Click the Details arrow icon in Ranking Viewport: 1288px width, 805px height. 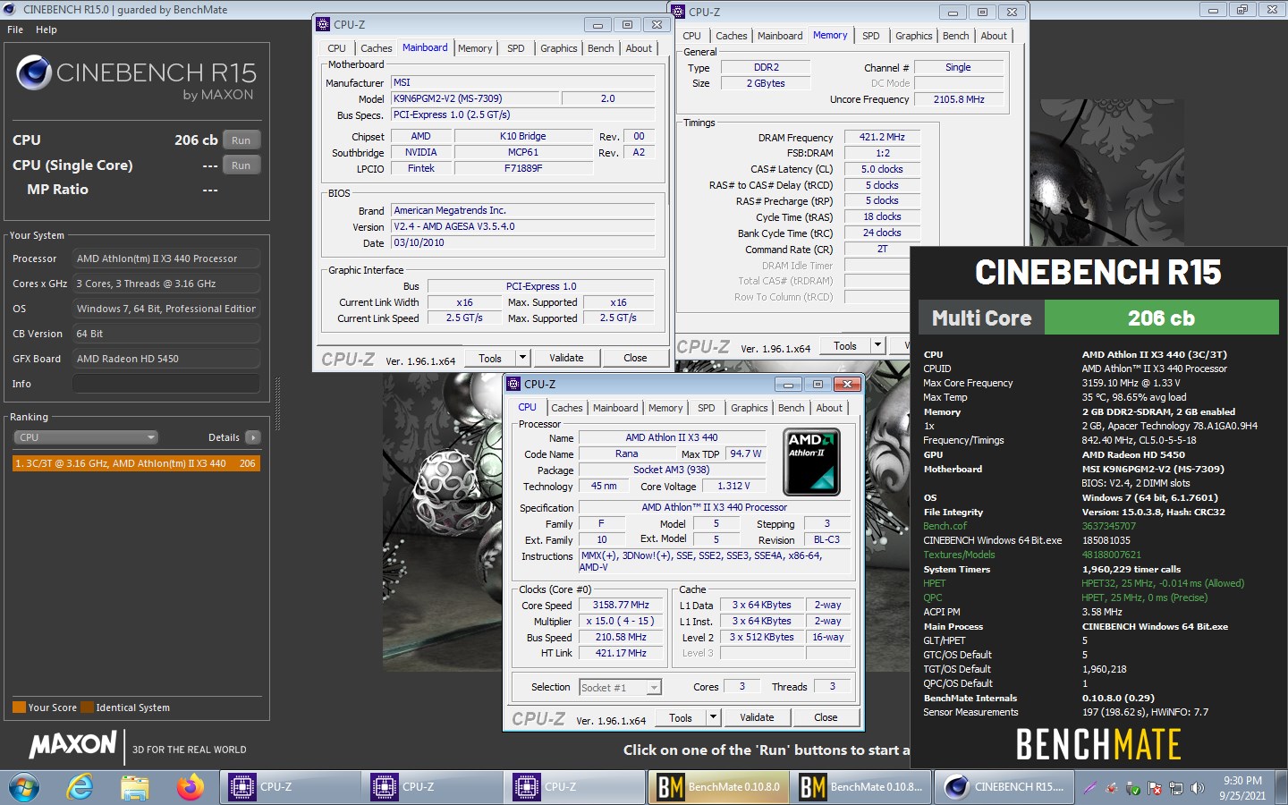253,437
